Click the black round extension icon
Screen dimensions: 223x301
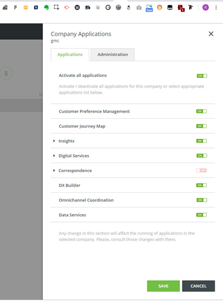click(x=77, y=7)
